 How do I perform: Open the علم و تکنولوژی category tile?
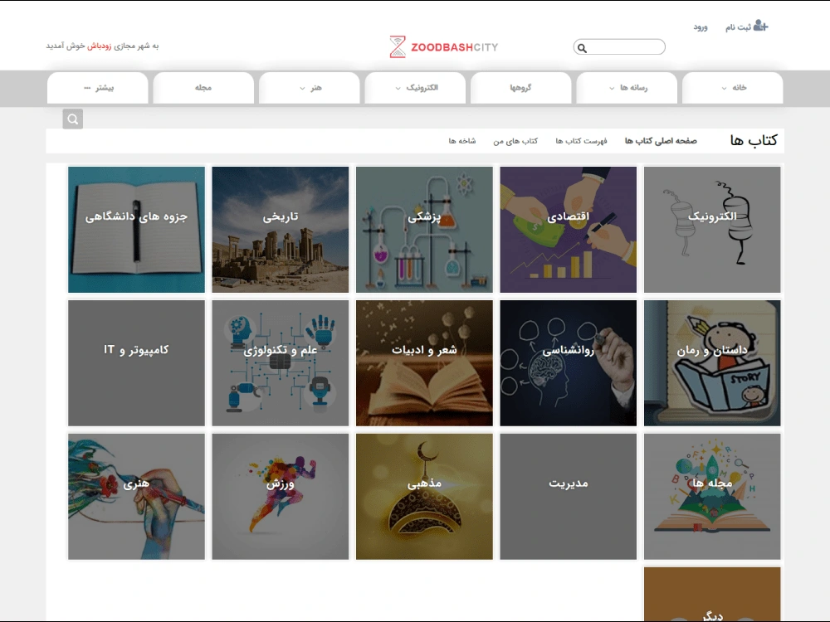pyautogui.click(x=280, y=363)
